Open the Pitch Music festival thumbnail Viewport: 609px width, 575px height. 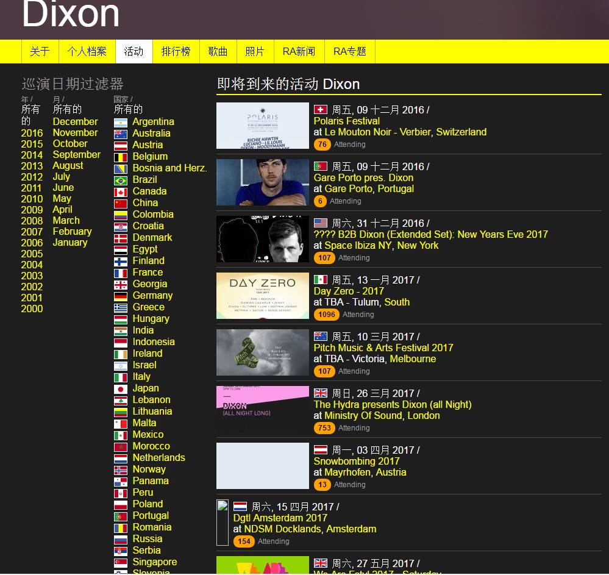[x=263, y=352]
